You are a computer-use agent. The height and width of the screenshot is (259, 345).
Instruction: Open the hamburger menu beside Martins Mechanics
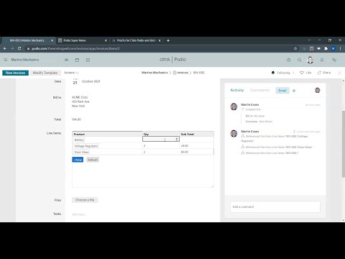[6, 60]
